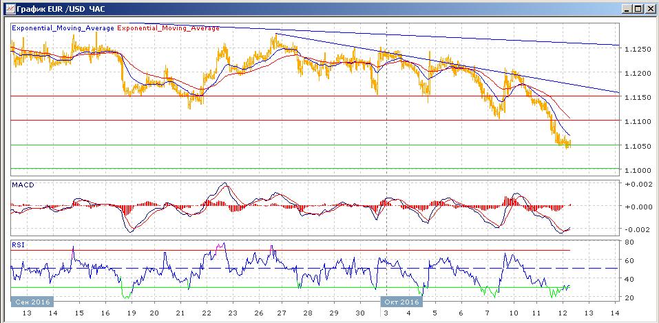Click date label 7 on time axis
This screenshot has height=323, width=659.
(487, 313)
